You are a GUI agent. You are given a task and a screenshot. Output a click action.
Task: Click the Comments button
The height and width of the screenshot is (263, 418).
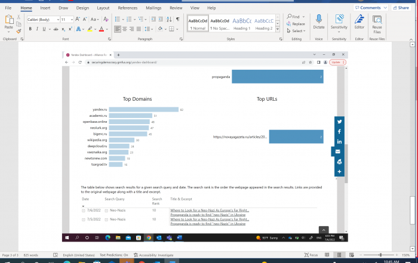pyautogui.click(x=371, y=8)
